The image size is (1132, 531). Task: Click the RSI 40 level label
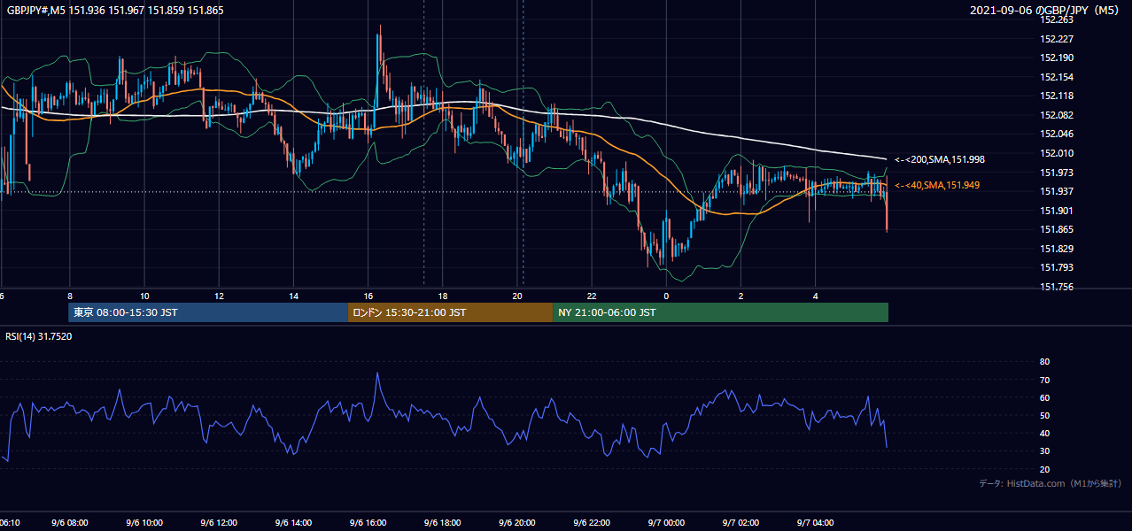[x=1044, y=433]
